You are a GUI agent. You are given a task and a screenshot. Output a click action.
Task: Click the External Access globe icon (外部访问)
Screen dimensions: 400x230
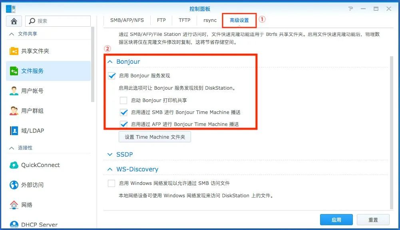(14, 185)
